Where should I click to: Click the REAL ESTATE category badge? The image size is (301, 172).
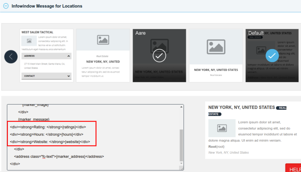[282, 108]
